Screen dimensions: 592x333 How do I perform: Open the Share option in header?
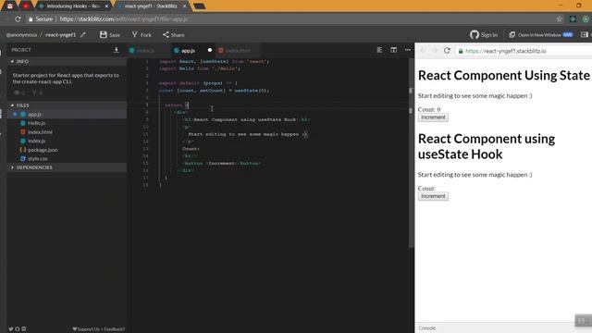[174, 35]
